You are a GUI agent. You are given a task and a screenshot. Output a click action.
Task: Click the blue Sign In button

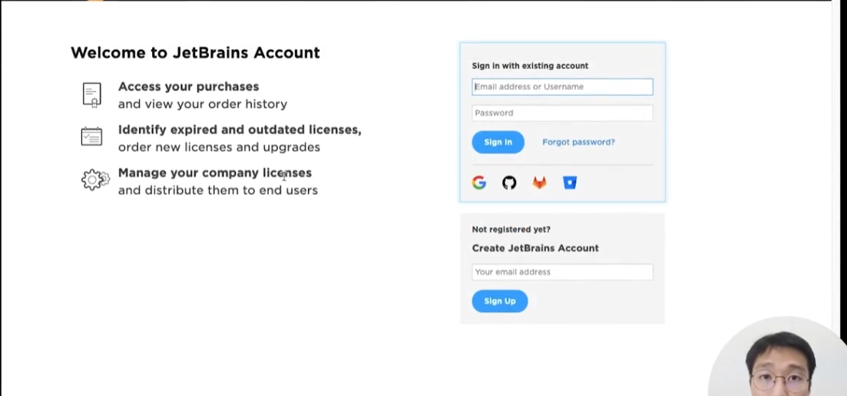pos(498,142)
